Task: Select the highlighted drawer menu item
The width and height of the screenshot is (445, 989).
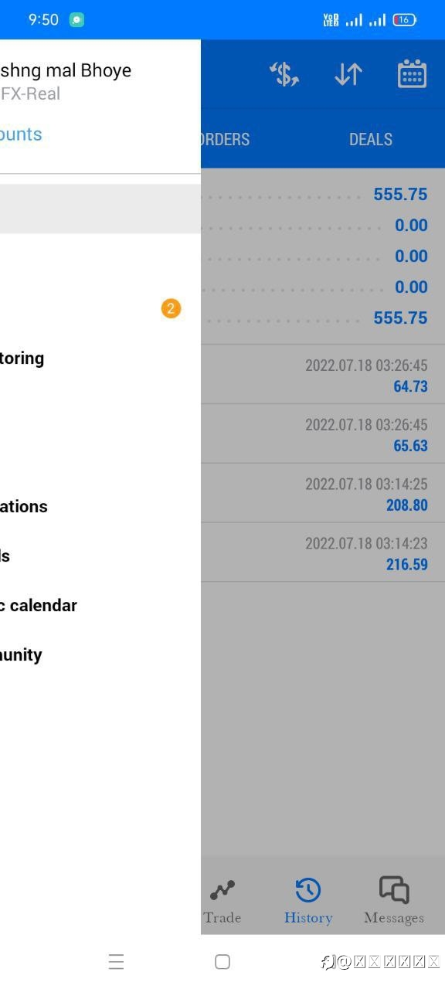Action: click(x=100, y=209)
